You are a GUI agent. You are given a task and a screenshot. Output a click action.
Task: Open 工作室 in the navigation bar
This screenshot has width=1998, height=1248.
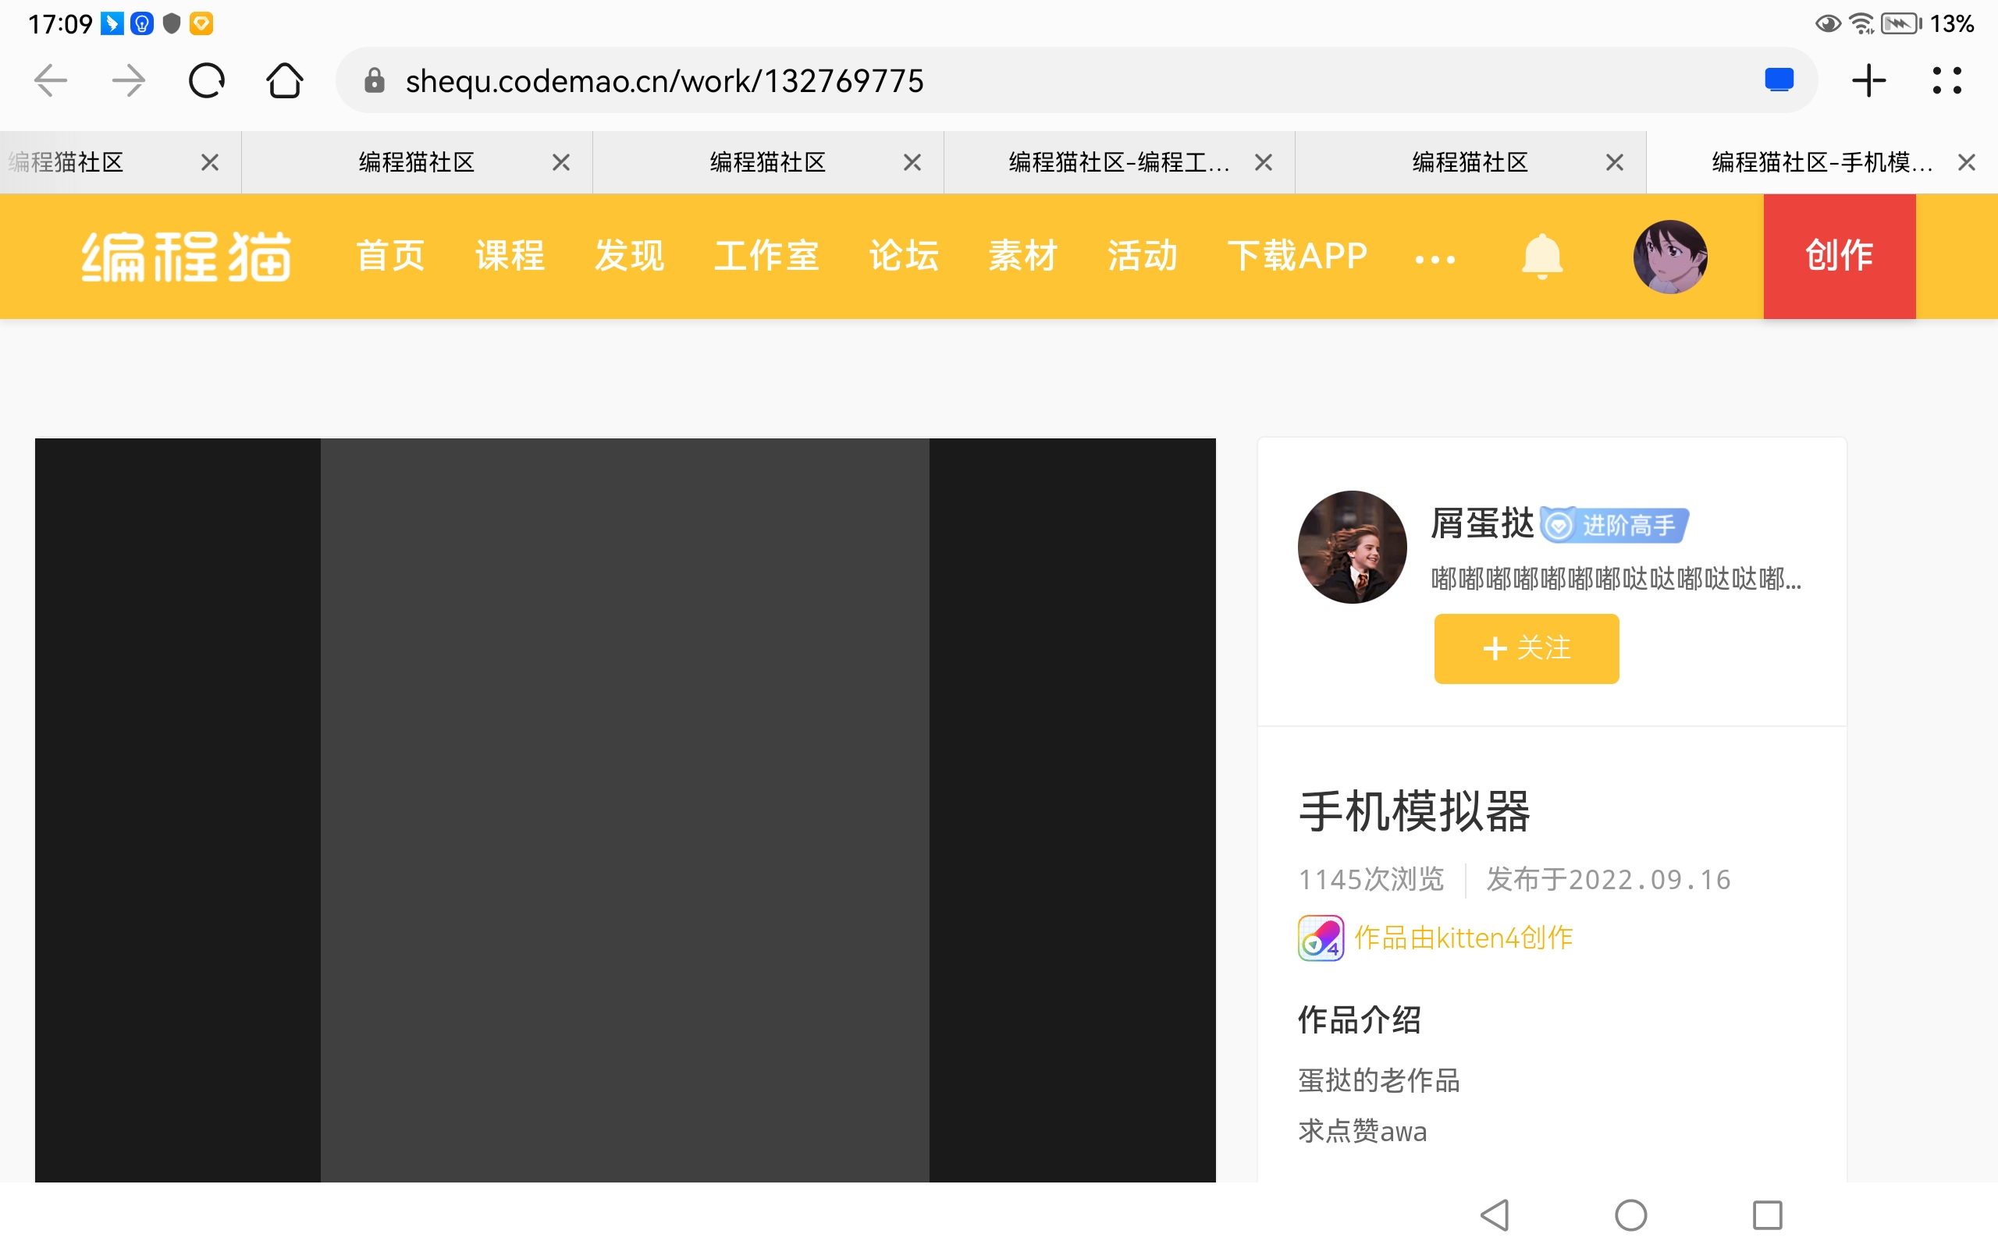click(x=766, y=256)
